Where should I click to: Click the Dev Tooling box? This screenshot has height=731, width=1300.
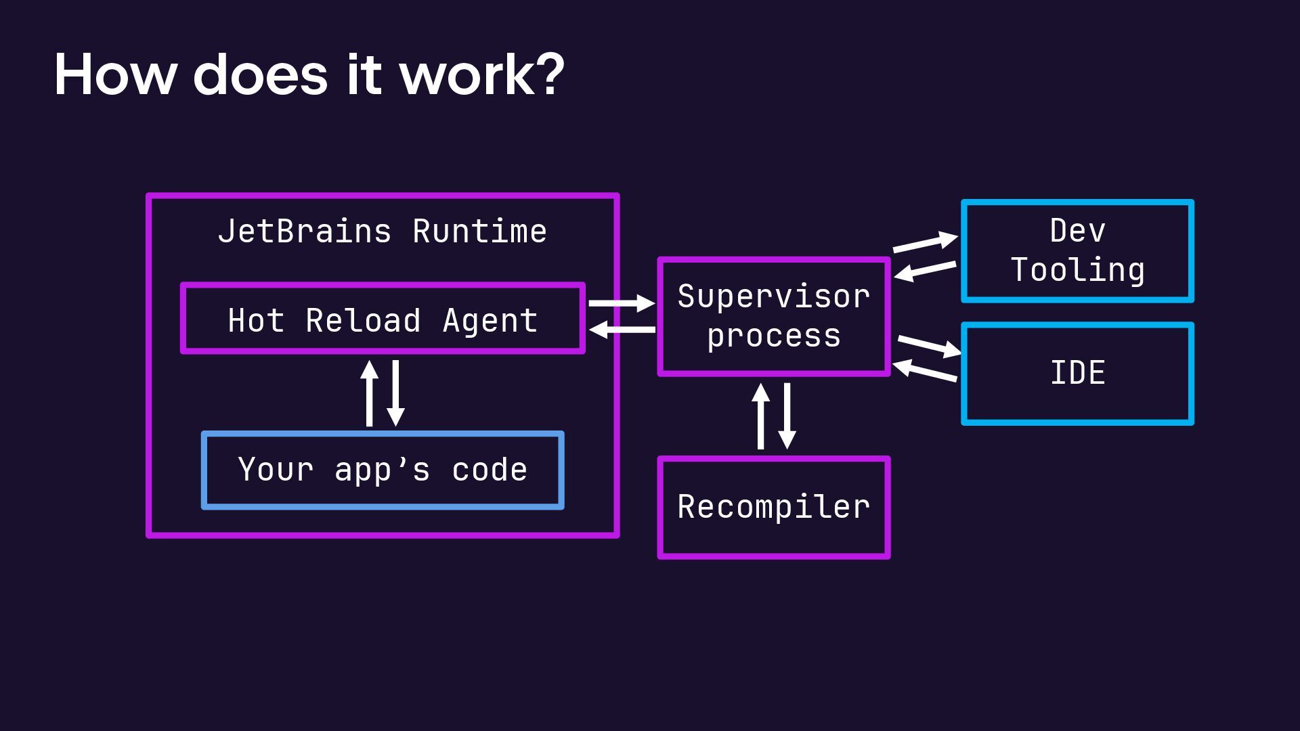1077,250
